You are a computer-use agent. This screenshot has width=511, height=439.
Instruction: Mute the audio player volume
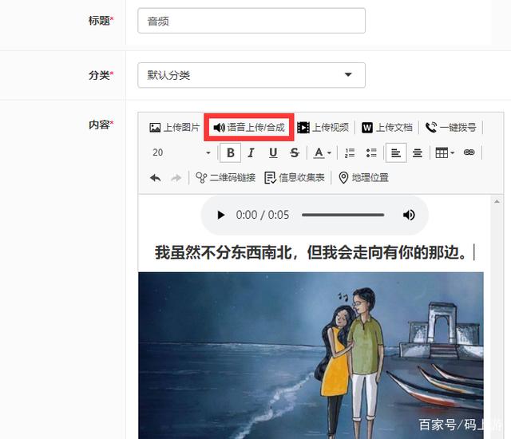pyautogui.click(x=409, y=215)
